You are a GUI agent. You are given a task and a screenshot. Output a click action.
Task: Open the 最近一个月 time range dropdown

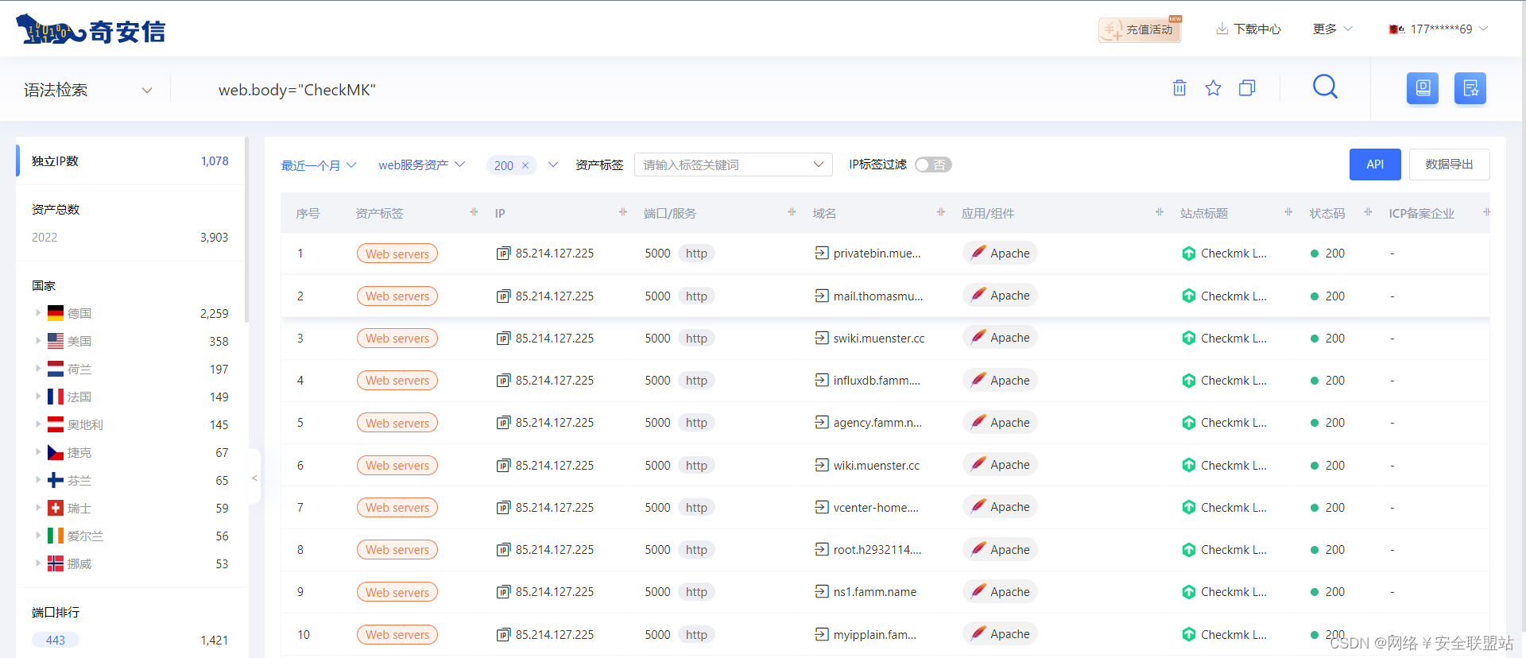(319, 165)
